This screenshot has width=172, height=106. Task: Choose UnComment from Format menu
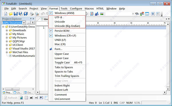click(x=67, y=99)
